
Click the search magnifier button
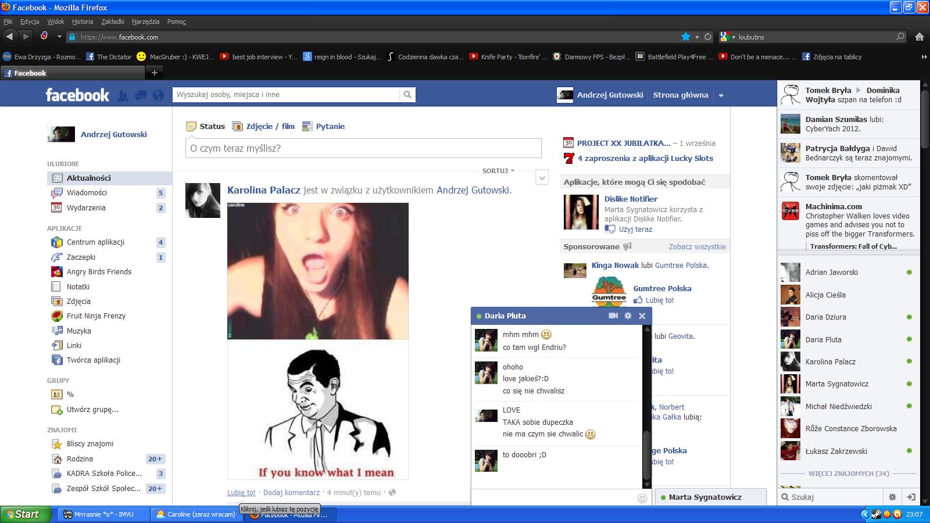[x=407, y=95]
